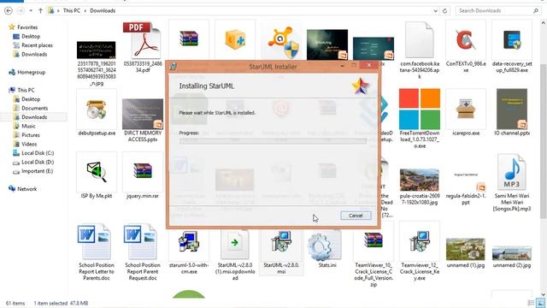This screenshot has width=547, height=308.
Task: Cancel the StarUML installation
Action: pyautogui.click(x=356, y=216)
